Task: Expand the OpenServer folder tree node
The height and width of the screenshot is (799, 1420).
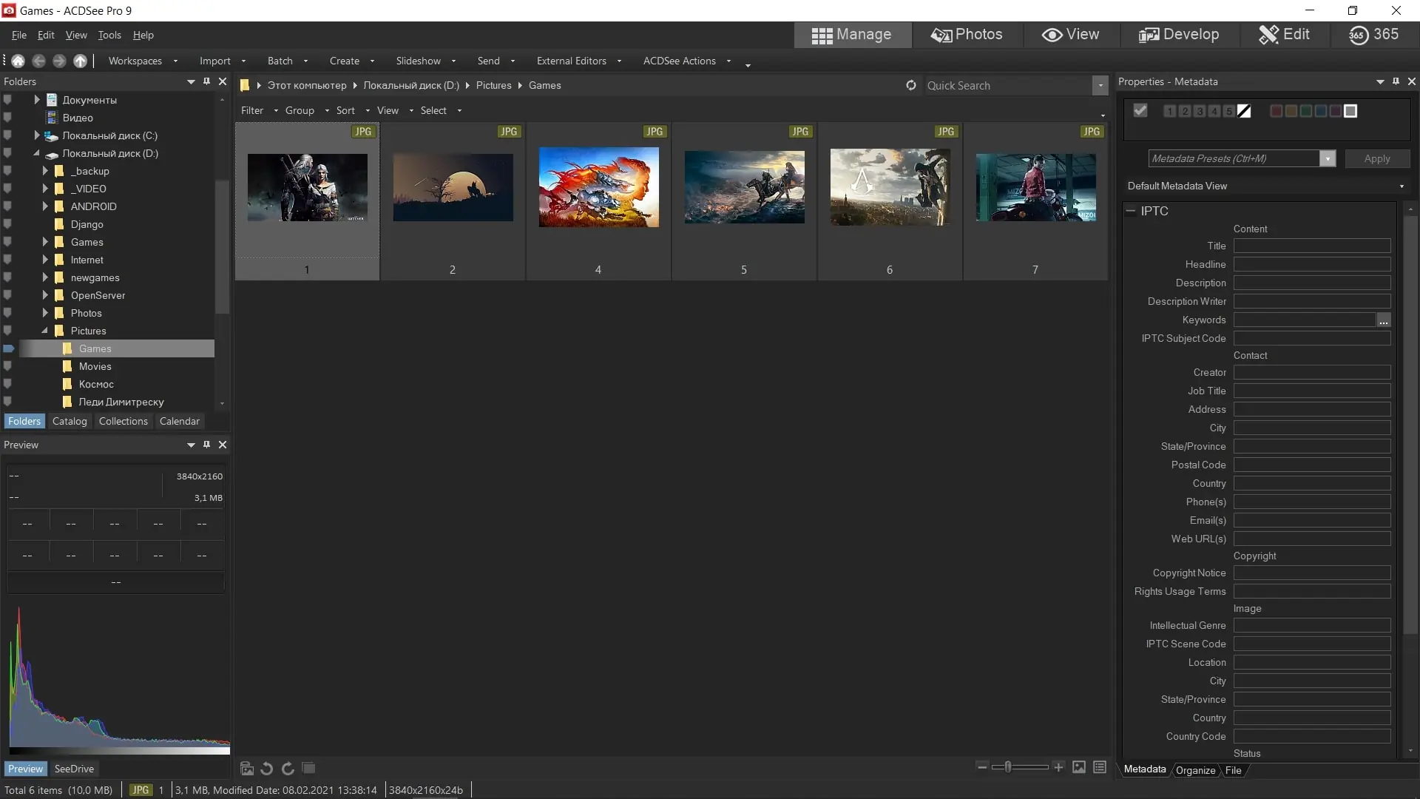Action: 45,295
